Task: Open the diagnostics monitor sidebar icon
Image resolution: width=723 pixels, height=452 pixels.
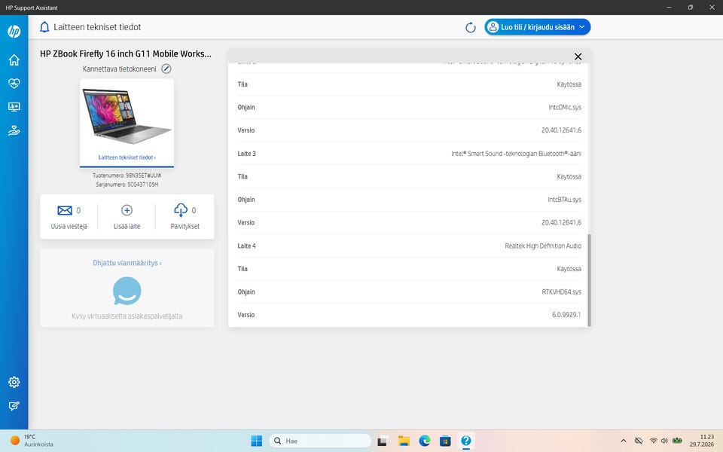Action: [14, 107]
